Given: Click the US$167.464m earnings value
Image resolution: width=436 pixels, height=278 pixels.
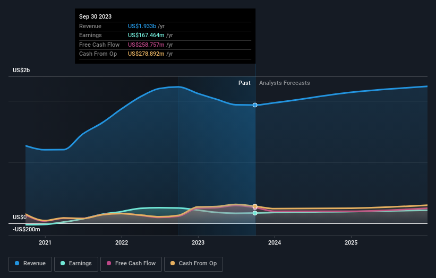Looking at the screenshot, I should (x=146, y=35).
